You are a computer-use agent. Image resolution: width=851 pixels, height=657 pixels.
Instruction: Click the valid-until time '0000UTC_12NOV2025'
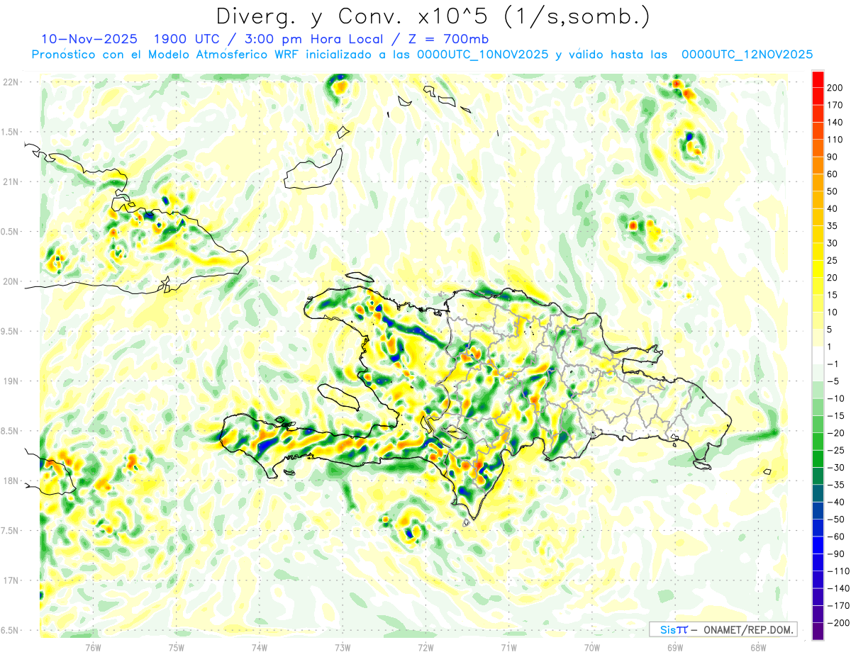(747, 55)
